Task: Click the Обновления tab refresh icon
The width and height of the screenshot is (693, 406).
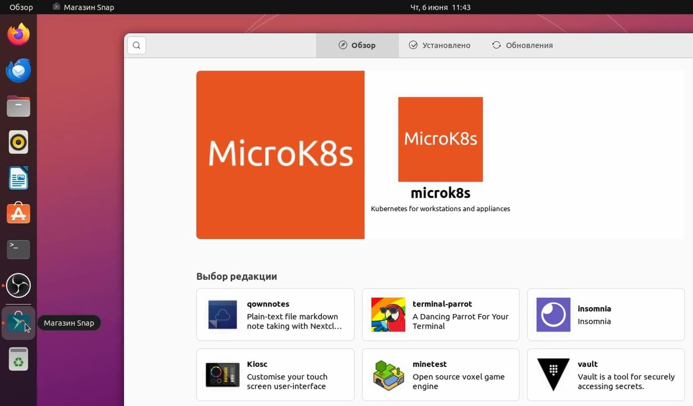Action: [496, 45]
